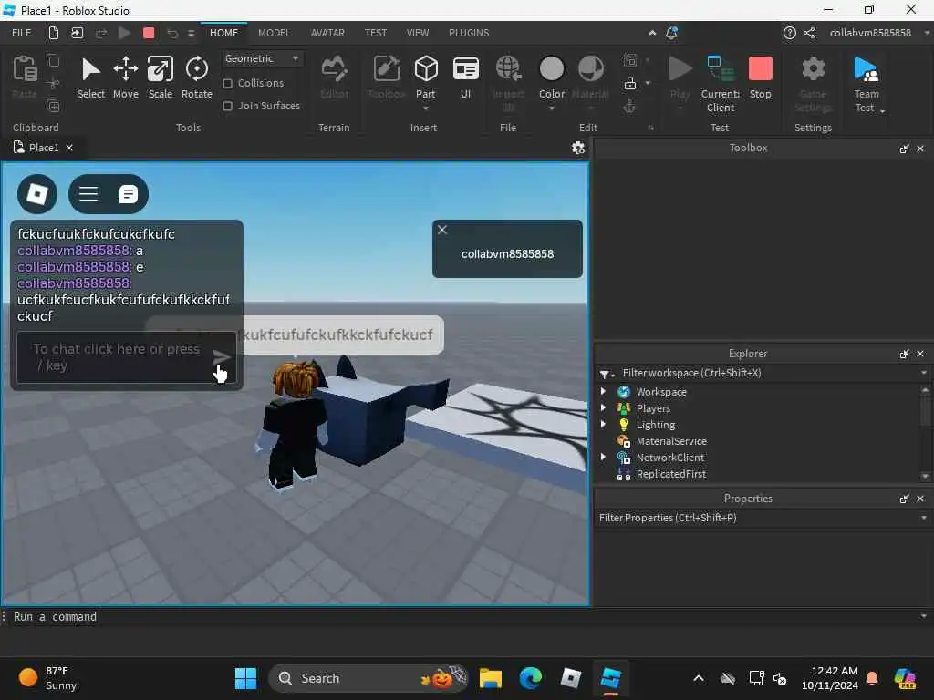Image resolution: width=934 pixels, height=700 pixels.
Task: Click the share icon near username
Action: pyautogui.click(x=809, y=33)
